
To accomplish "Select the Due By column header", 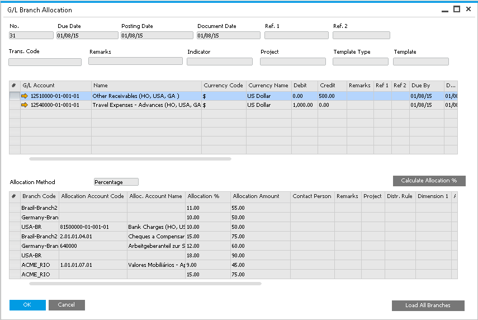I will 427,86.
